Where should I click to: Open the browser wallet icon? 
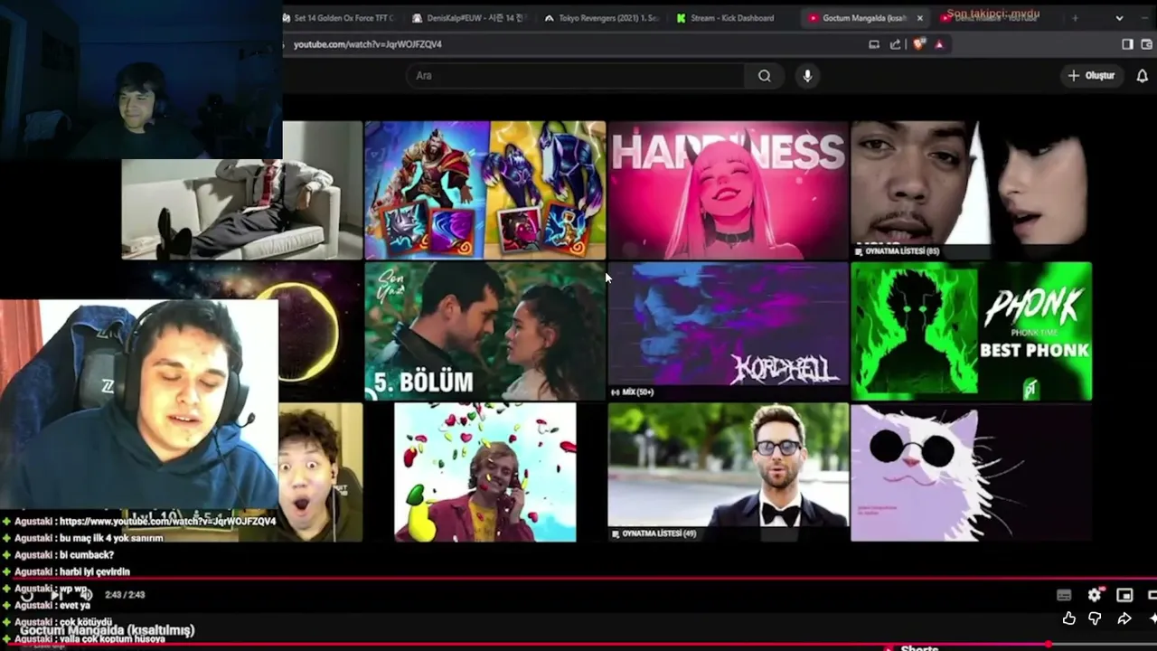(1148, 44)
